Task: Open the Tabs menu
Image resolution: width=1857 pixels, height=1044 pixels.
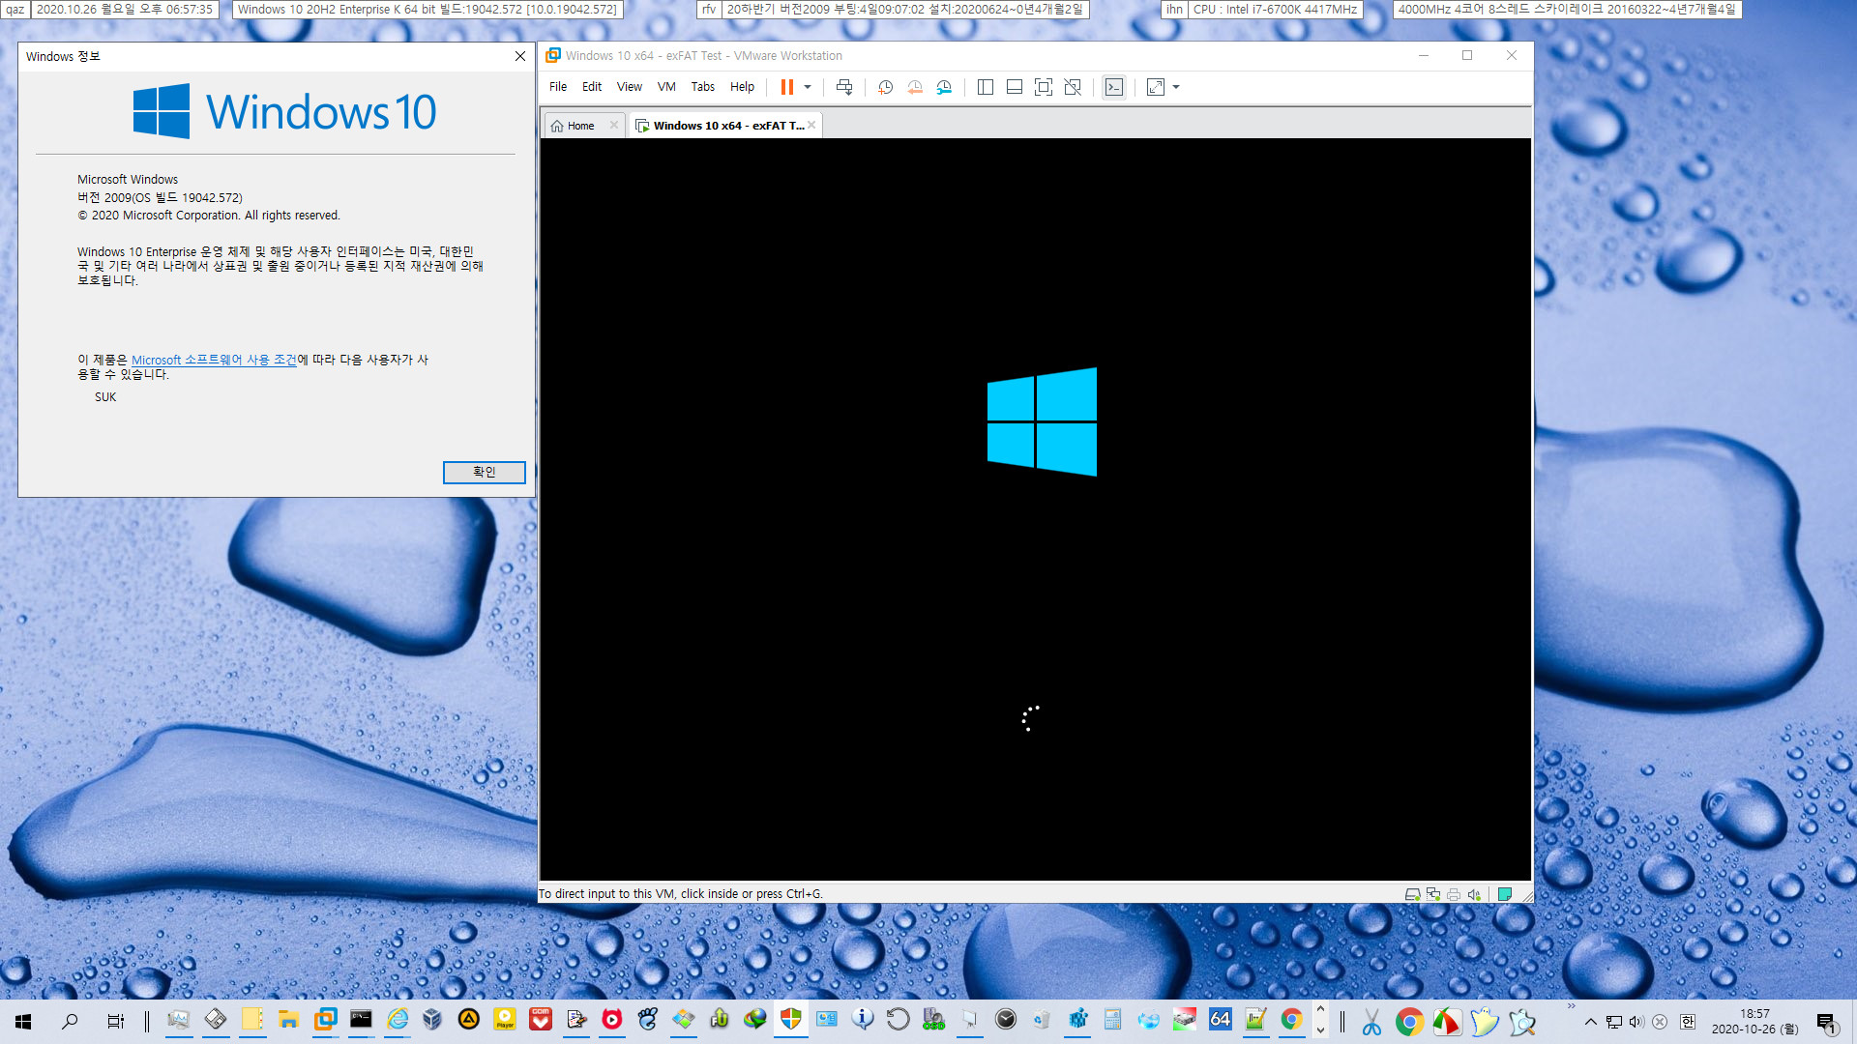Action: pyautogui.click(x=703, y=87)
